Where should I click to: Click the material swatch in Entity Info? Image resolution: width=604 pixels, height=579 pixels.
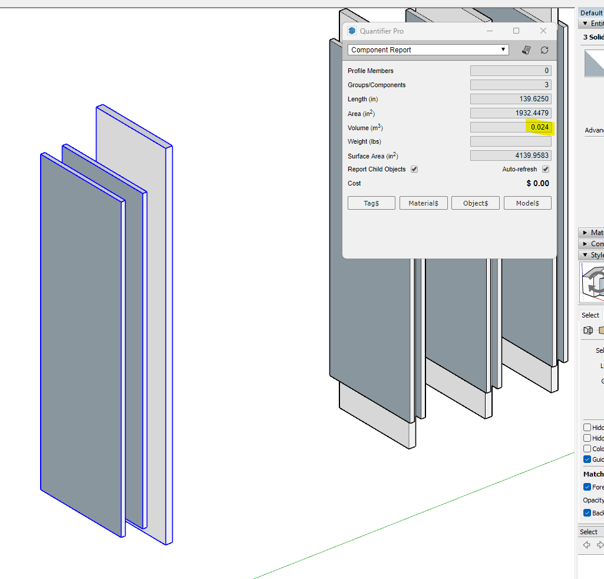(594, 63)
